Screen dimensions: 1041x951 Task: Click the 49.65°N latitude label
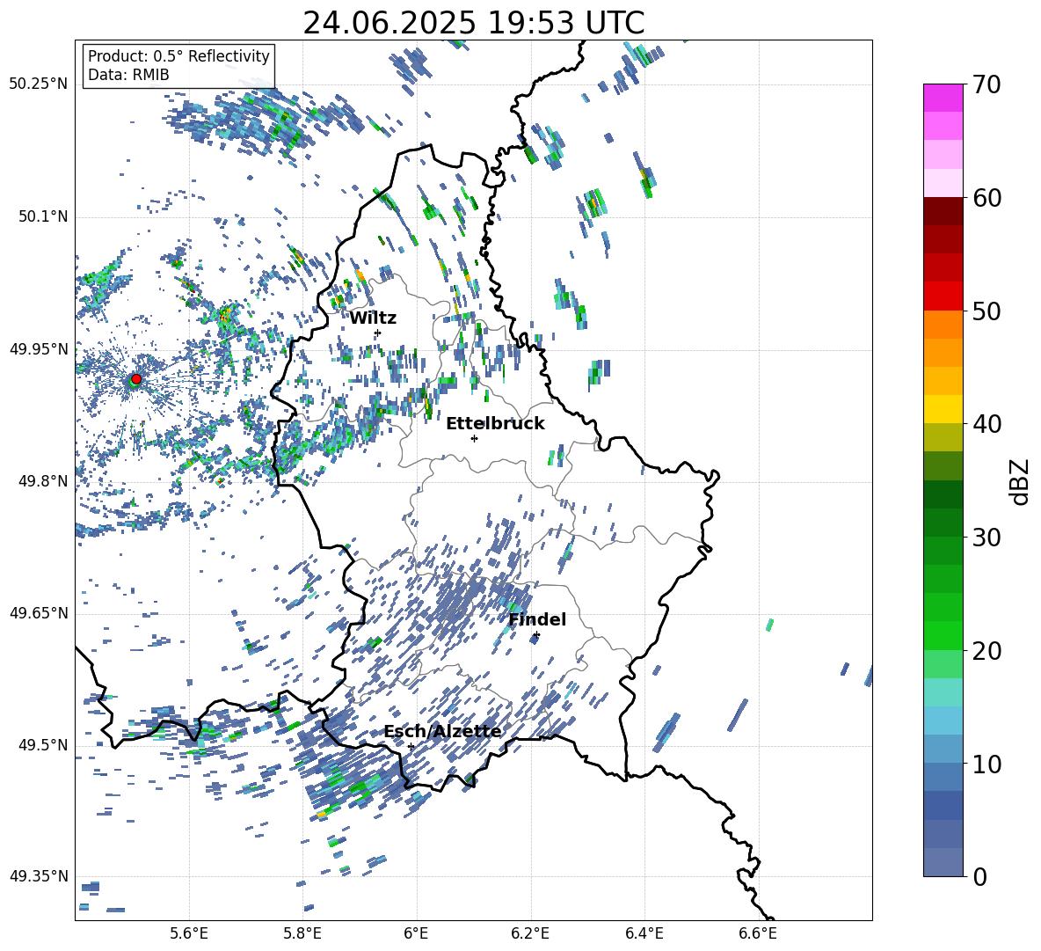[39, 613]
